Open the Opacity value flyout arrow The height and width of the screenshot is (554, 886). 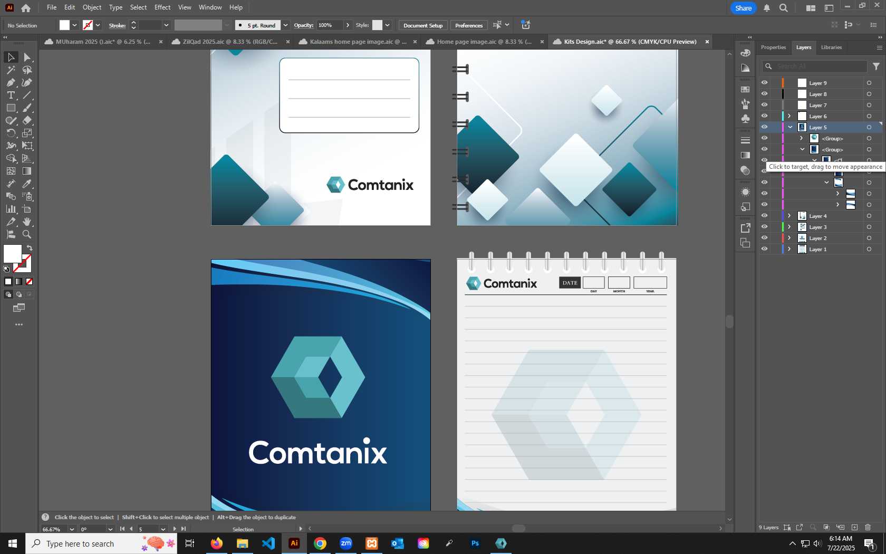(348, 25)
